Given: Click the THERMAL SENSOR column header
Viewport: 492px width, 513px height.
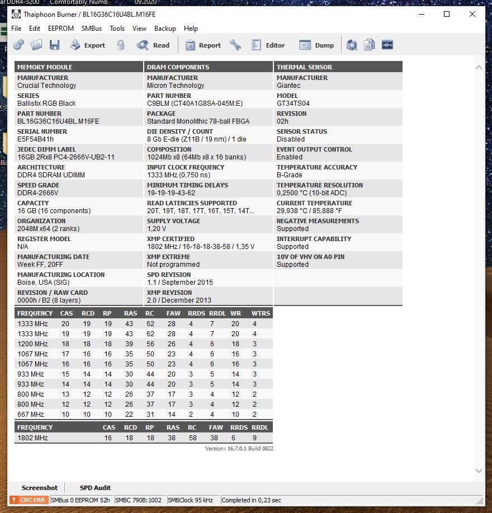Looking at the screenshot, I should [x=338, y=67].
